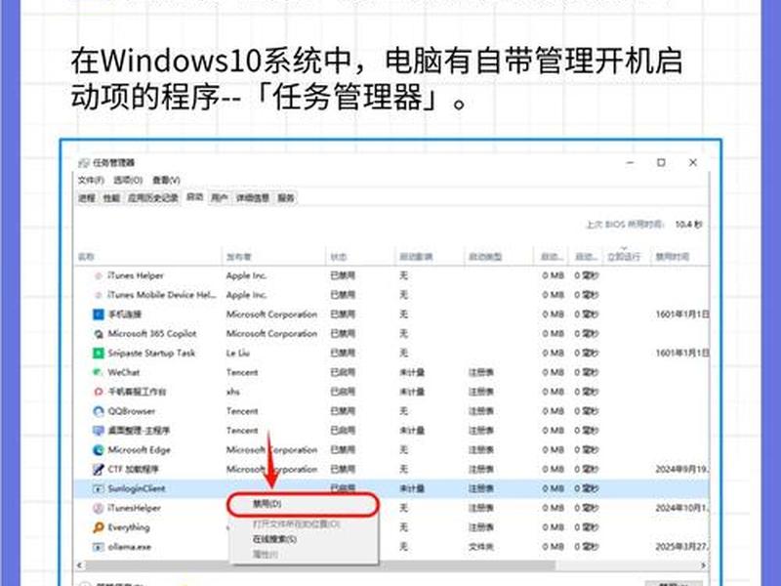Click the 文件夹 type cell of ollama.exe
Screen dimensions: 781x586
click(481, 547)
